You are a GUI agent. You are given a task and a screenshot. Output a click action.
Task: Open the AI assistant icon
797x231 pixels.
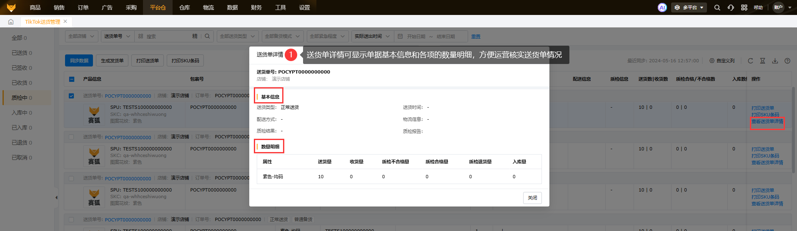tap(662, 7)
